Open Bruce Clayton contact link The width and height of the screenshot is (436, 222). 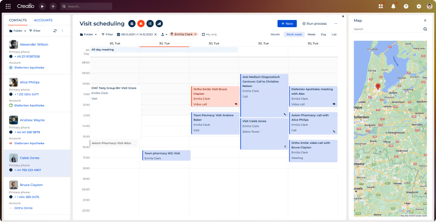(x=31, y=185)
